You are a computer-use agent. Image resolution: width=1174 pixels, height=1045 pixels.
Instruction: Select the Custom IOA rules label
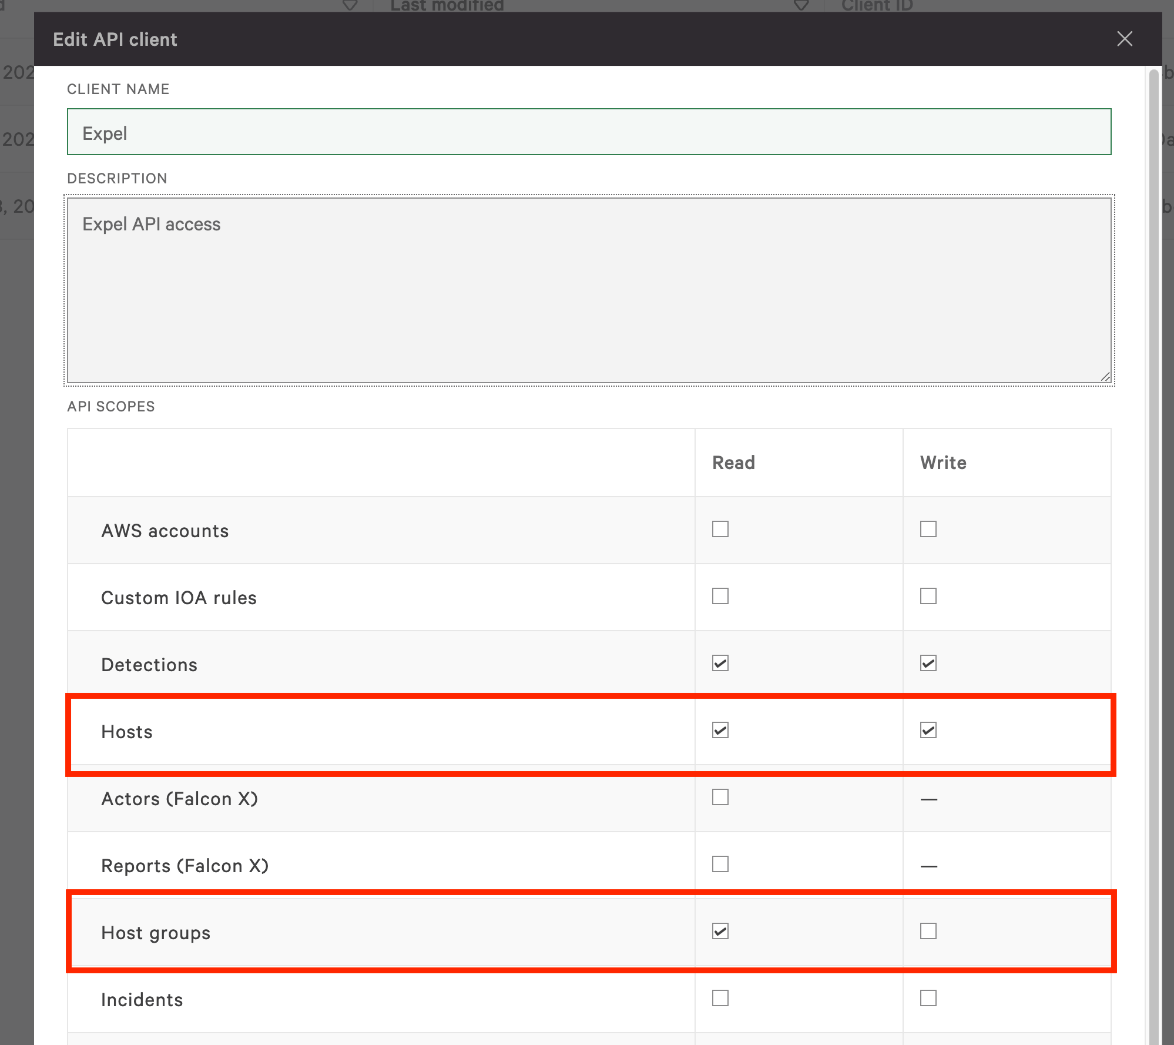pos(179,598)
